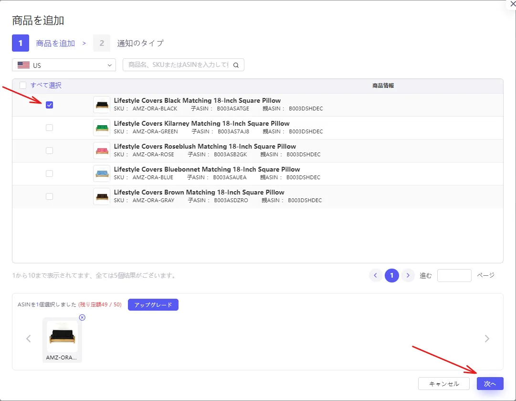Click the キャンセル button
Image resolution: width=516 pixels, height=401 pixels.
pyautogui.click(x=443, y=383)
